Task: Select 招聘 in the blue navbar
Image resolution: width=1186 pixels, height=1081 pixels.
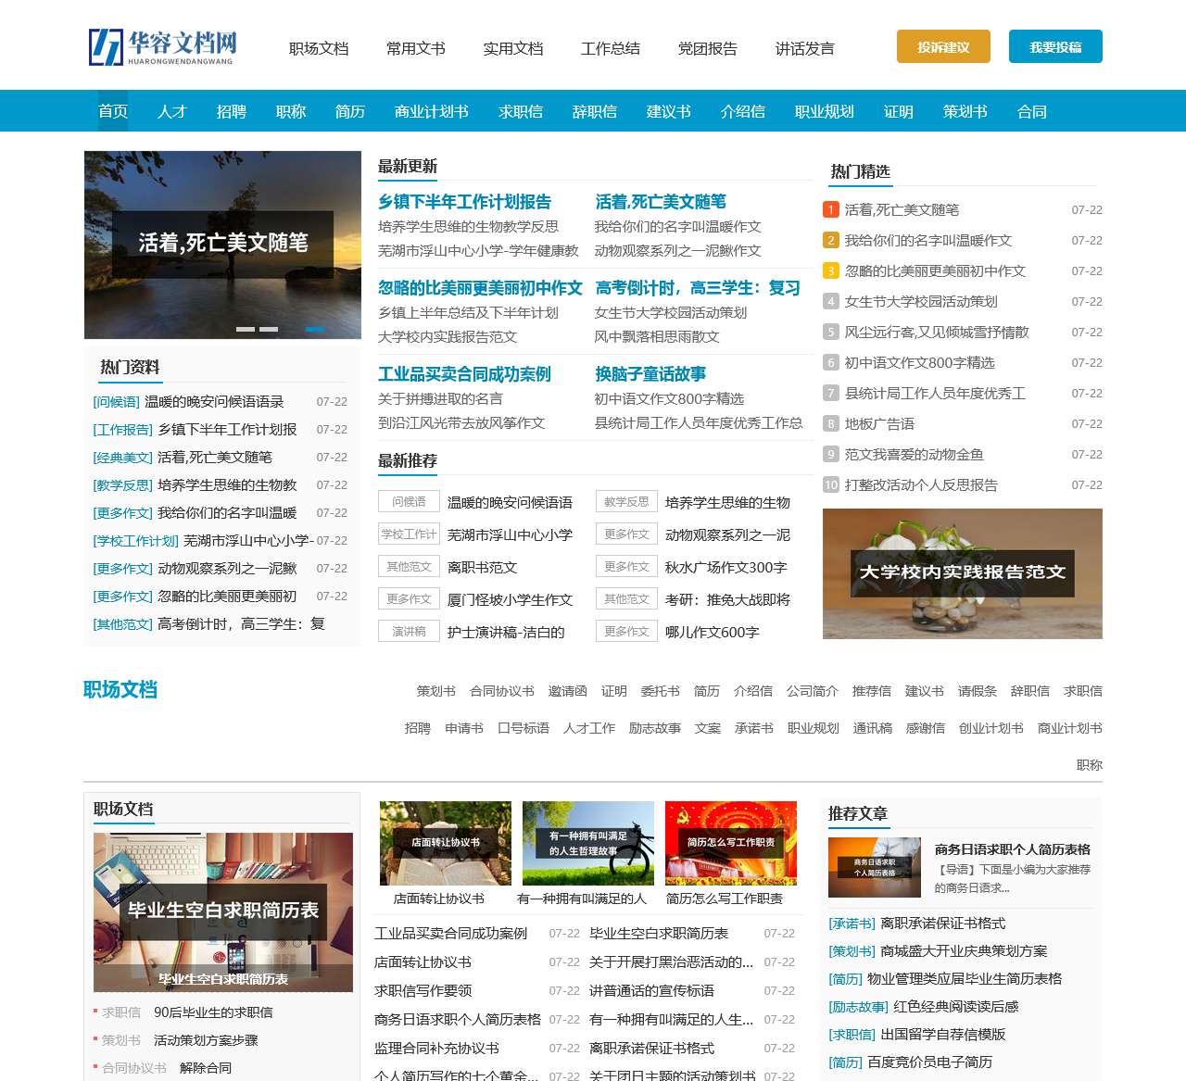Action: pyautogui.click(x=232, y=111)
